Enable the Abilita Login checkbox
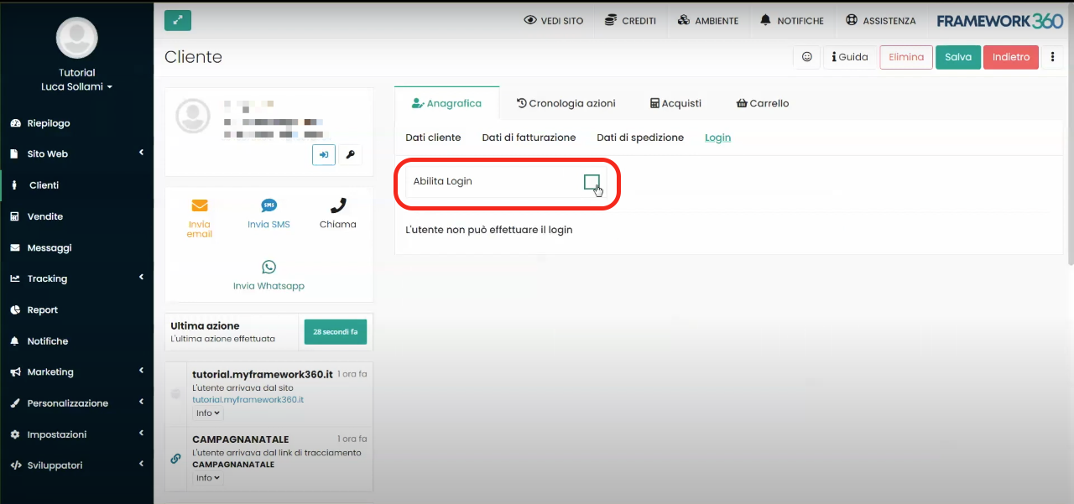Image resolution: width=1074 pixels, height=504 pixels. (x=592, y=182)
